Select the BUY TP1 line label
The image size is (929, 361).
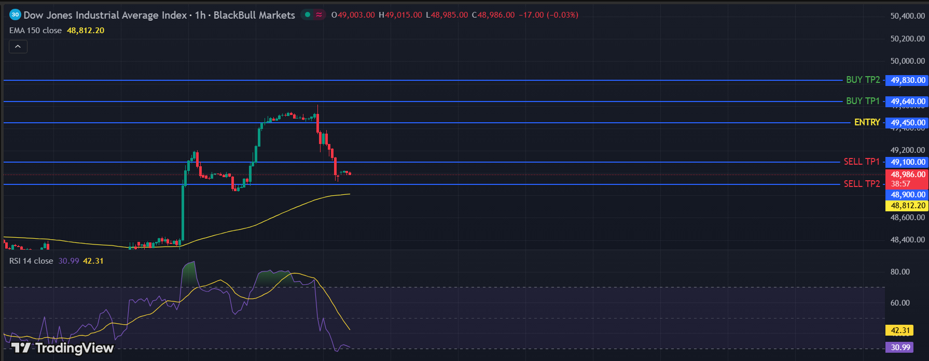pyautogui.click(x=863, y=101)
